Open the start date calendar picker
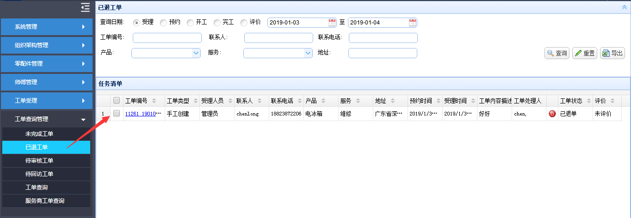 [x=332, y=22]
